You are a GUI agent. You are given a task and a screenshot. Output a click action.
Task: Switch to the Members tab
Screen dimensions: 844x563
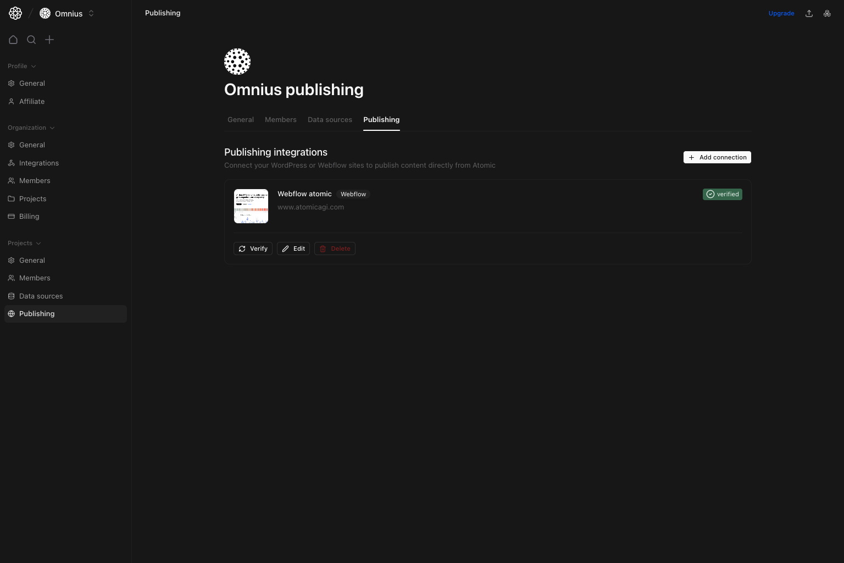click(x=280, y=119)
